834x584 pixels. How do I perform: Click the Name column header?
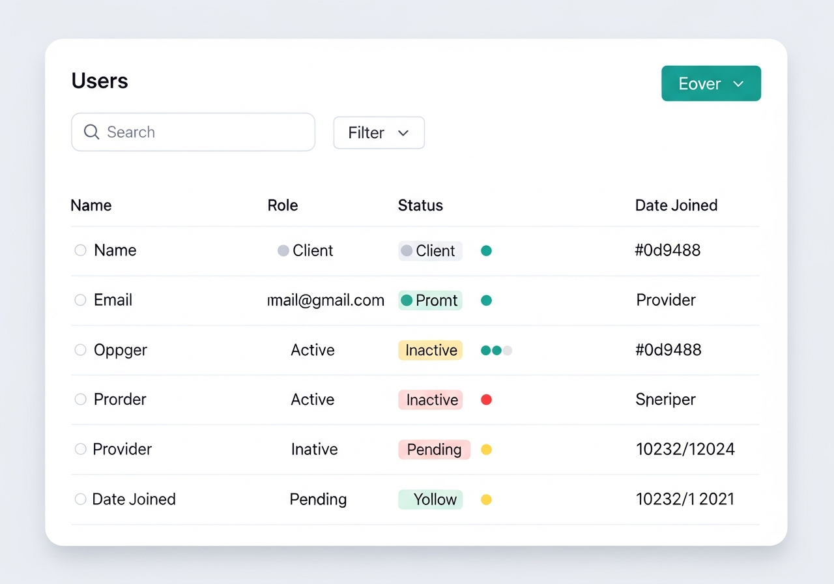(x=91, y=205)
